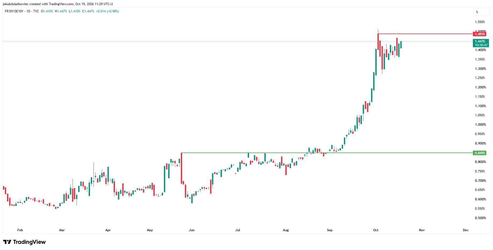Click the 1.000% tick on price axis

pos(480,125)
